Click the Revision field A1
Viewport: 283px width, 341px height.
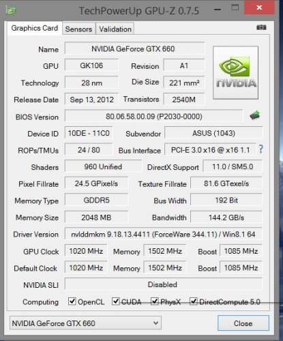[x=184, y=65]
